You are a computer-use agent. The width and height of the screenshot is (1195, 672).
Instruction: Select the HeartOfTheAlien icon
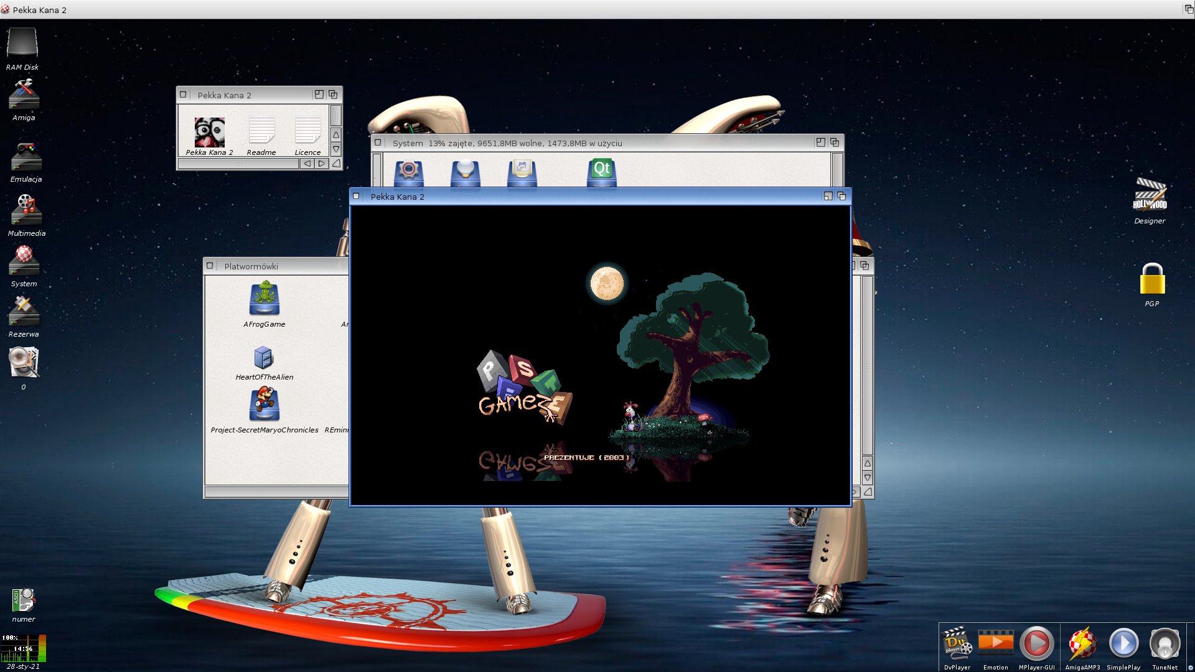(264, 358)
